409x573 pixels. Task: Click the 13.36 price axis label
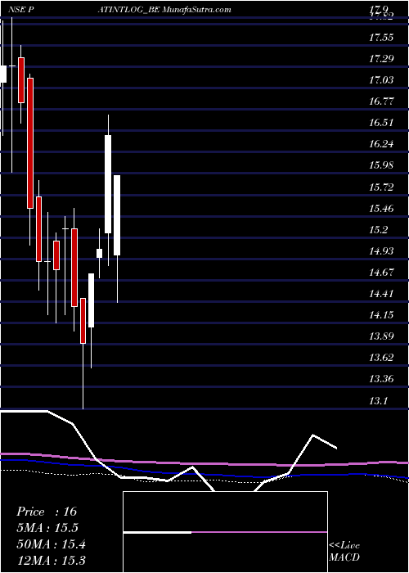click(x=381, y=378)
